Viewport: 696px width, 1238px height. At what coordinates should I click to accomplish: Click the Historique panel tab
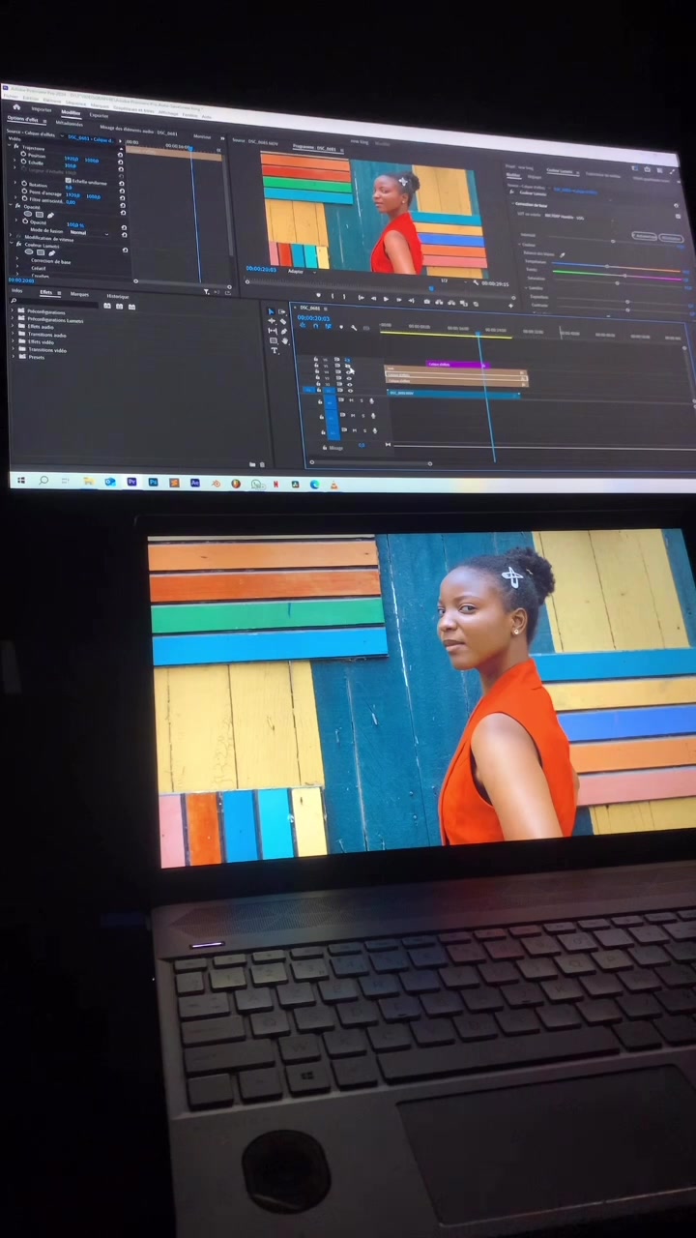[x=118, y=296]
